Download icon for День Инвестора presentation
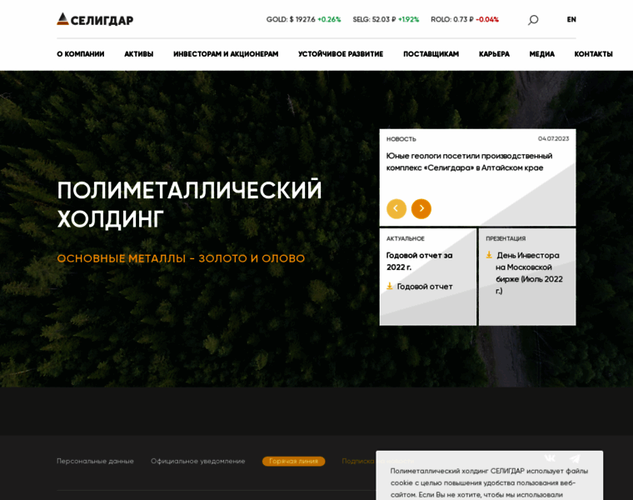This screenshot has height=500, width=633. pos(489,255)
